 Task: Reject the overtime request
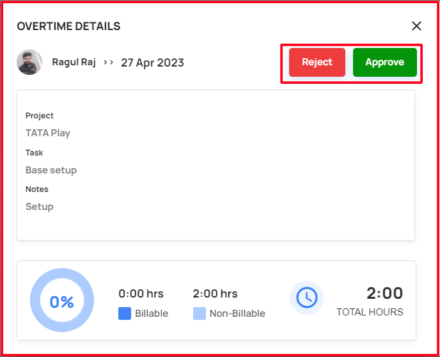pyautogui.click(x=317, y=62)
